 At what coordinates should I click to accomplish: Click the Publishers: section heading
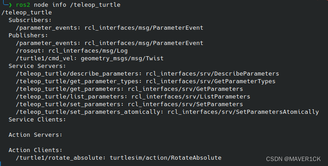(28, 36)
